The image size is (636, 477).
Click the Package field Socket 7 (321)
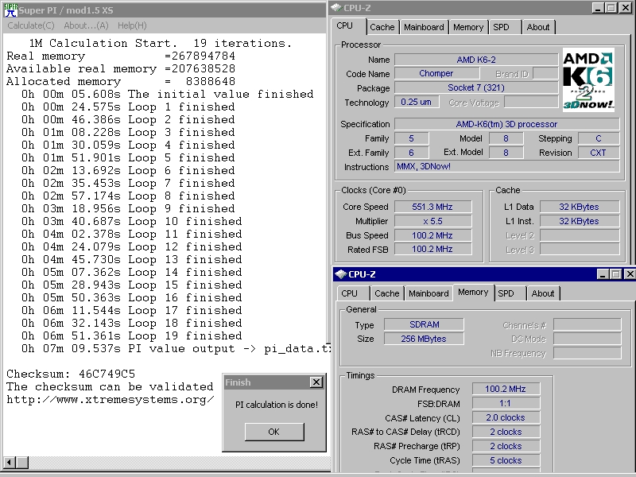click(x=476, y=87)
